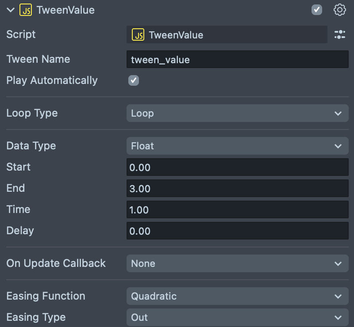The height and width of the screenshot is (327, 354).
Task: Focus the Time input field
Action: click(x=237, y=209)
